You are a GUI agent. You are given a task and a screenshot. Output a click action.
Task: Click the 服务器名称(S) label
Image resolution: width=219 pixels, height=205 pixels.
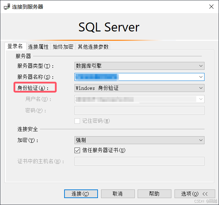tap(36, 77)
